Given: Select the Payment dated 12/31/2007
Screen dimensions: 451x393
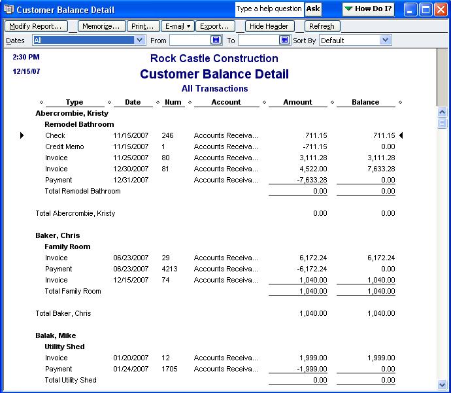Looking at the screenshot, I should point(220,180).
